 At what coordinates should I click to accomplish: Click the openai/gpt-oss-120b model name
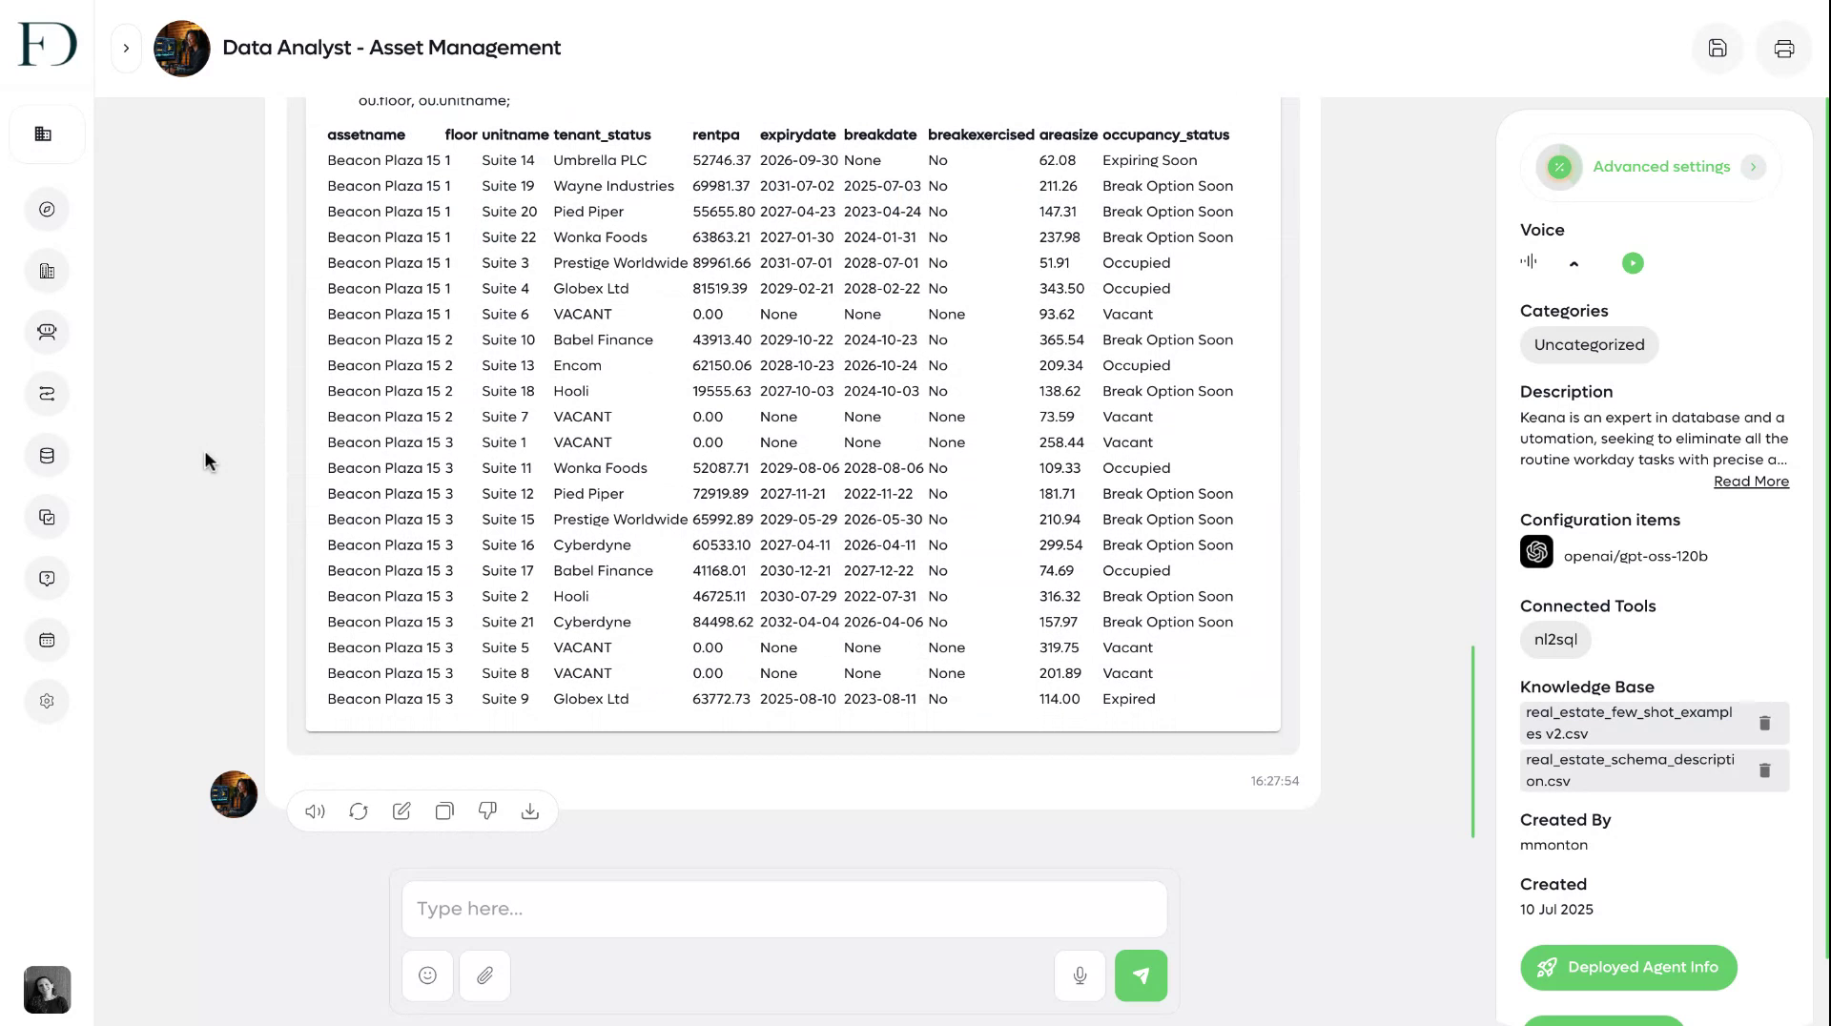click(1636, 557)
